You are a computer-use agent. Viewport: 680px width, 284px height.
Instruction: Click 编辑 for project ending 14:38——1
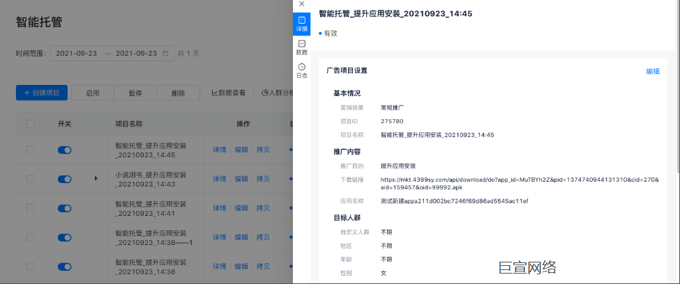(x=241, y=237)
